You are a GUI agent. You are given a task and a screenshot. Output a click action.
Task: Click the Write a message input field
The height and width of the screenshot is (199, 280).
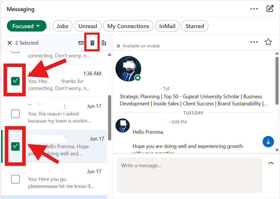click(190, 175)
